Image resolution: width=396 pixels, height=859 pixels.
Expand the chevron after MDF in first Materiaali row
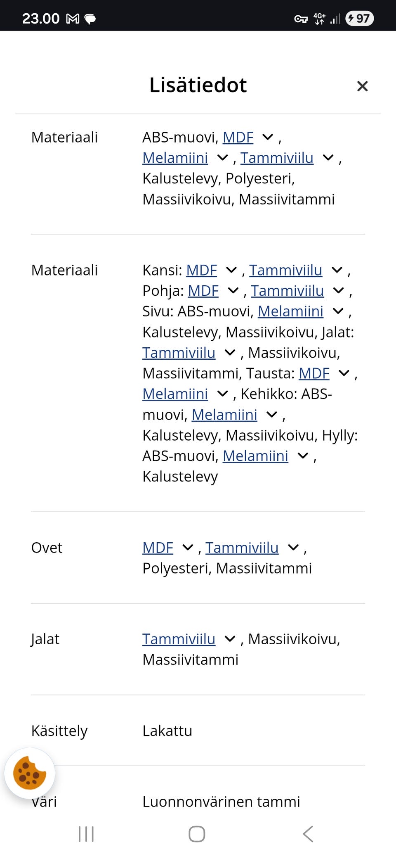[x=268, y=137]
